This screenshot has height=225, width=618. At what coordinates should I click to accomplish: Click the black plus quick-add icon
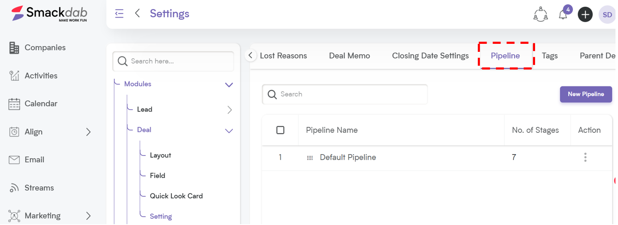pos(585,15)
